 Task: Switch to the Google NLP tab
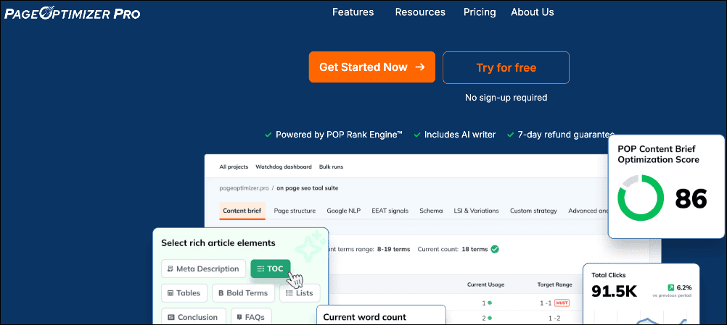tap(344, 211)
